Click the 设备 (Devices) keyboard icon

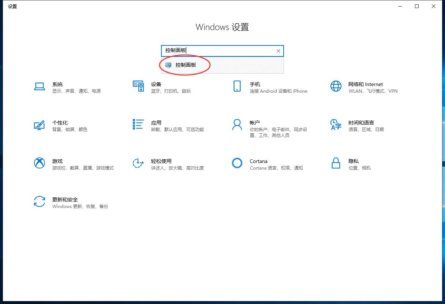pos(138,86)
